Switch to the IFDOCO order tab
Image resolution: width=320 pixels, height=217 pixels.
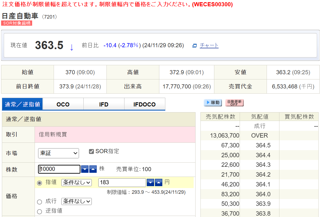click(x=145, y=104)
